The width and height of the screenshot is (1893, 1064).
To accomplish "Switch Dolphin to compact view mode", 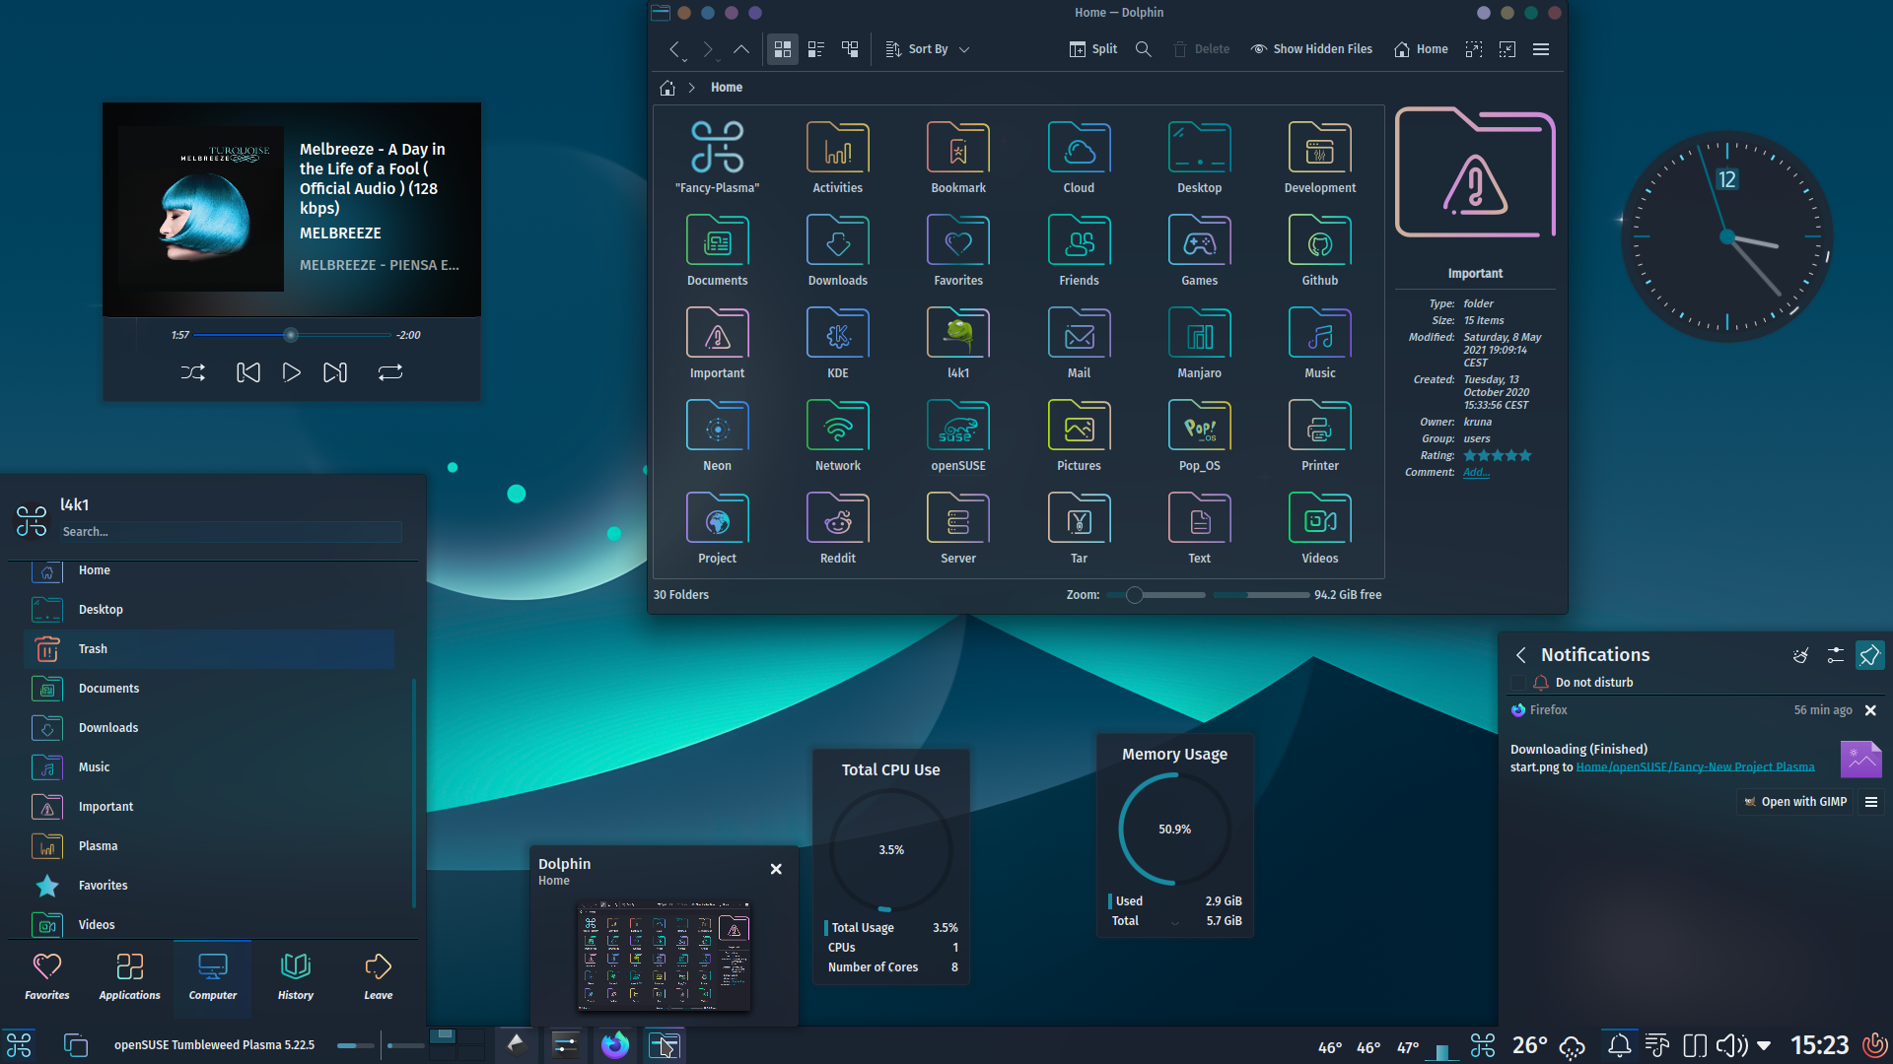I will pos(816,49).
